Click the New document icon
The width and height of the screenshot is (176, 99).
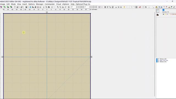pos(15,7)
